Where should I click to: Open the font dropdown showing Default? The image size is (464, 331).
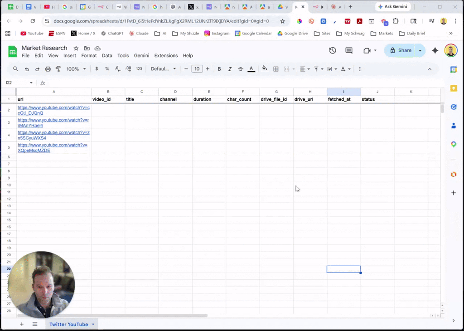tap(162, 68)
